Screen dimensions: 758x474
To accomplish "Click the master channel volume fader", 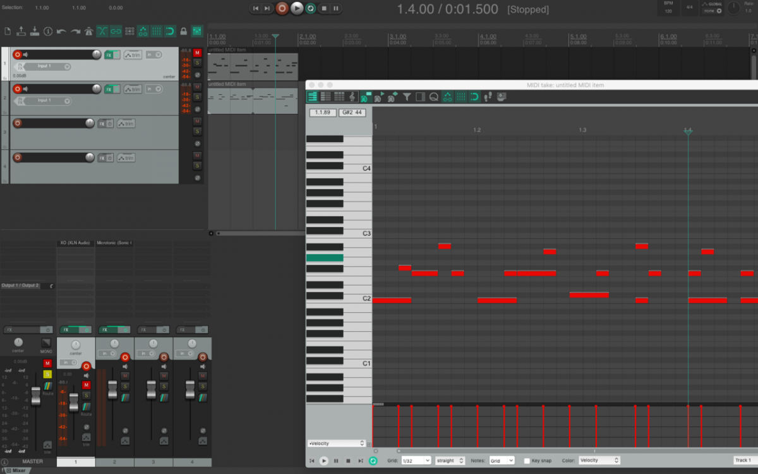I will (x=36, y=396).
